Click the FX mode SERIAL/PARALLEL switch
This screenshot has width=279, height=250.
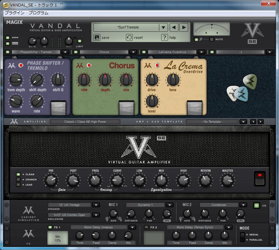tap(242, 237)
